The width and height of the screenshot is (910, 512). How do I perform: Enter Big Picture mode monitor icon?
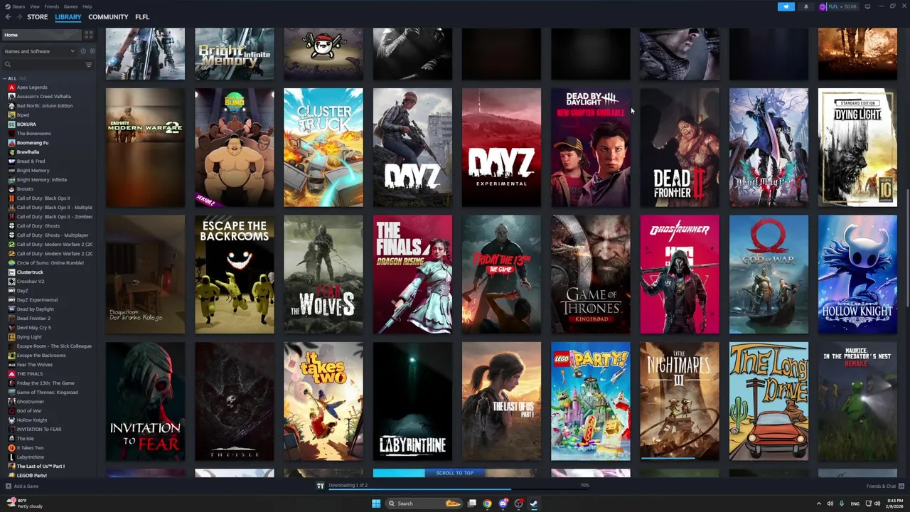[867, 6]
